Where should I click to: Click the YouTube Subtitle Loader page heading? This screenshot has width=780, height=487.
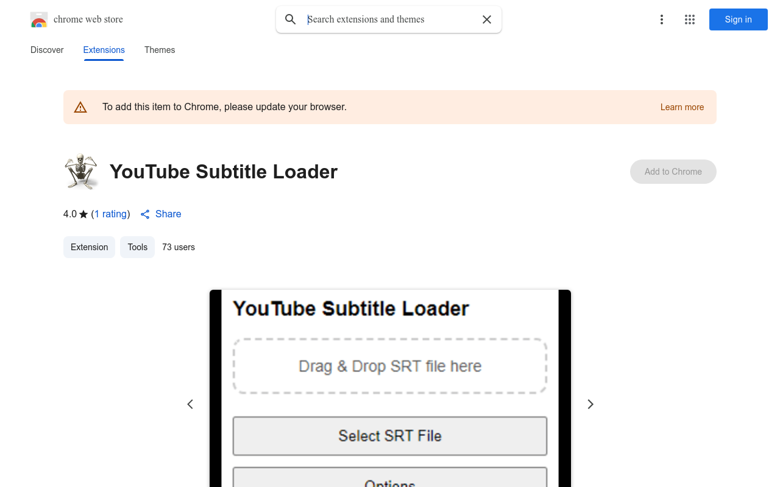point(224,172)
